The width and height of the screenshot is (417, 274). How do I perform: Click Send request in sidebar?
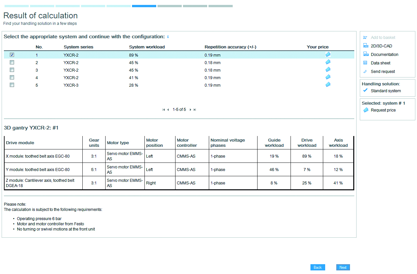383,72
